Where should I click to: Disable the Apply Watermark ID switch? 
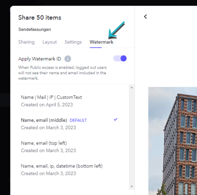point(120,58)
